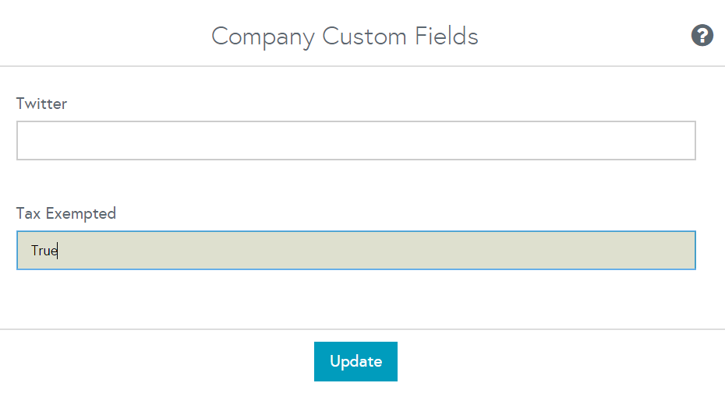Click the divider line below the heading
The height and width of the screenshot is (397, 725).
tap(362, 66)
